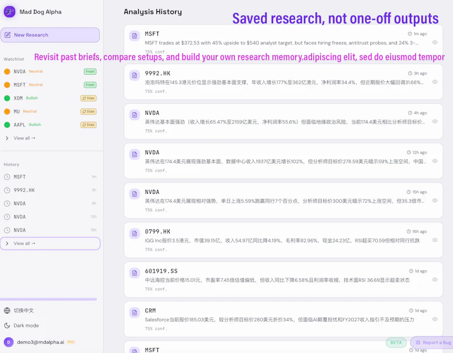Toggle visibility eye on 0799.HK card

click(x=434, y=240)
